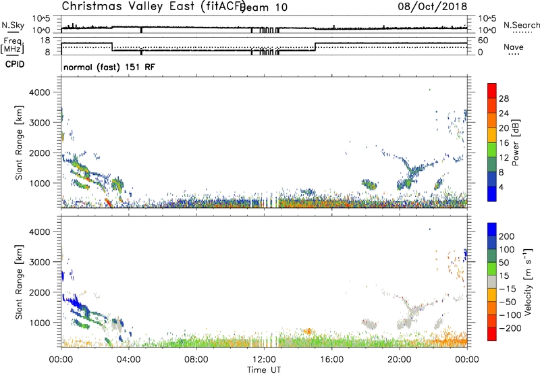Click the '18' frequency axis tick label
Viewport: 540px width, 374px height.
tap(45, 41)
